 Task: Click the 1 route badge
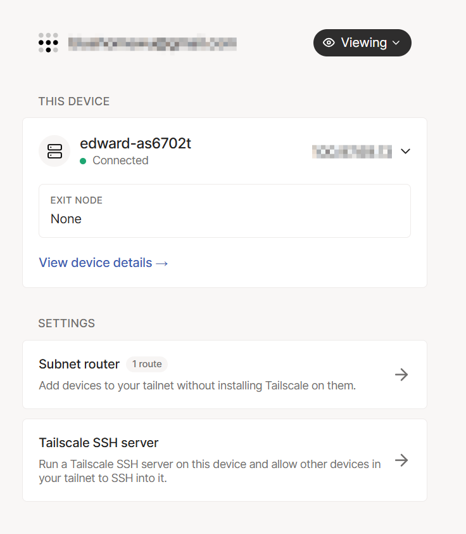pos(146,364)
